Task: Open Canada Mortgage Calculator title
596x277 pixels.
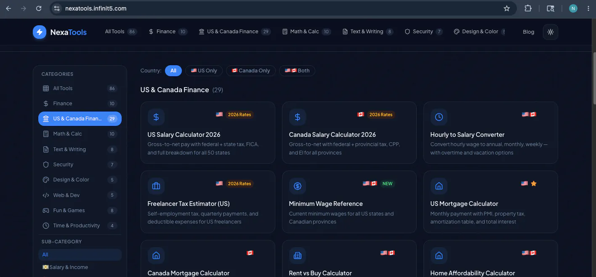Action: pos(189,273)
